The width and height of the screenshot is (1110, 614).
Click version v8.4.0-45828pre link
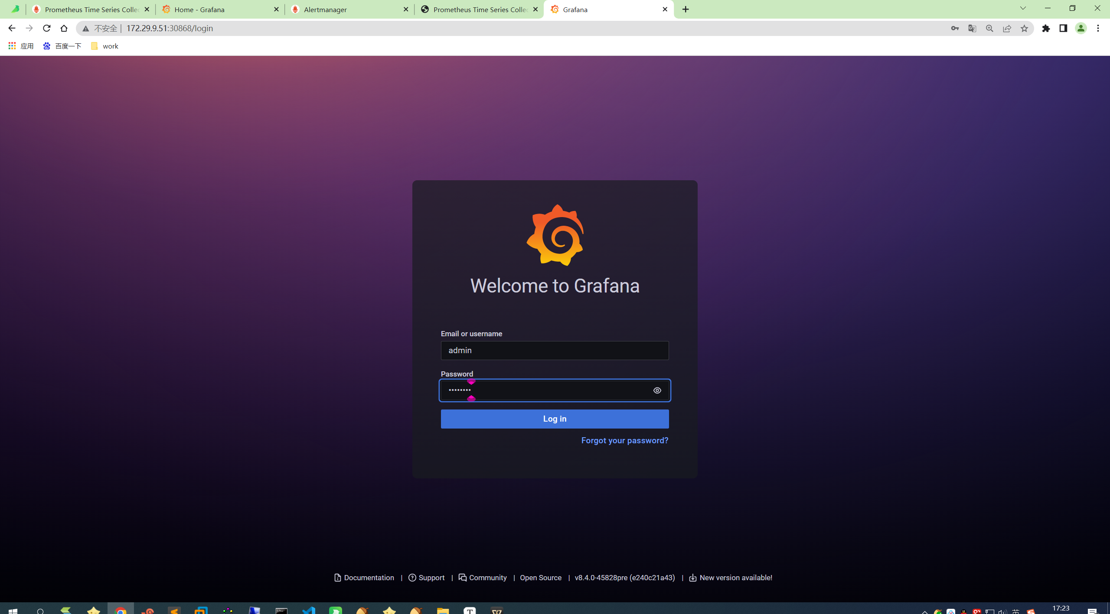click(x=625, y=578)
